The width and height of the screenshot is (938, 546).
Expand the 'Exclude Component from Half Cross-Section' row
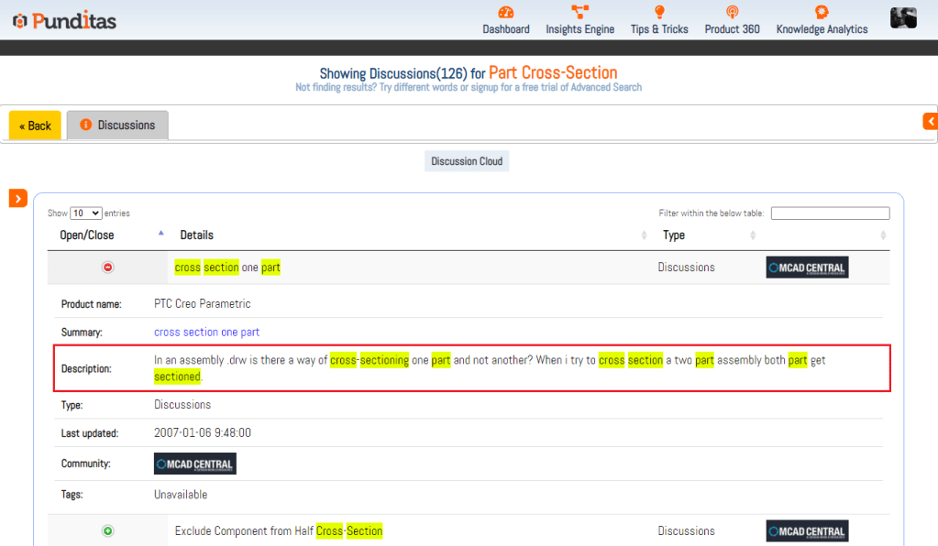click(107, 531)
